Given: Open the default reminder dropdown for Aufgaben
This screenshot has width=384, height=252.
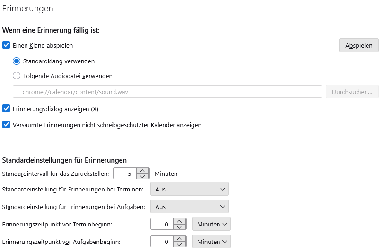Looking at the screenshot, I should (x=189, y=207).
